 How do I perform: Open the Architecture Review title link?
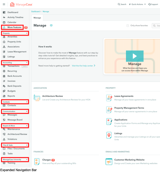(52, 96)
